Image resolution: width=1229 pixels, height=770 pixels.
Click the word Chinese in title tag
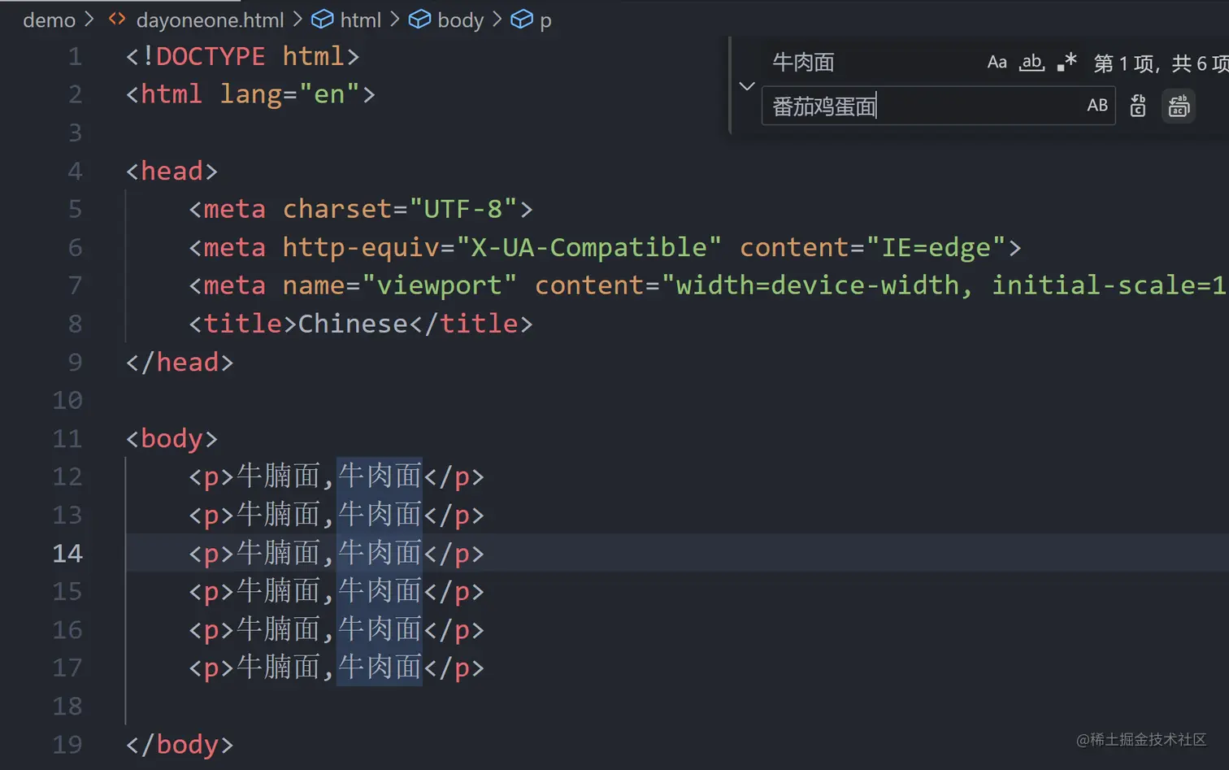coord(353,324)
